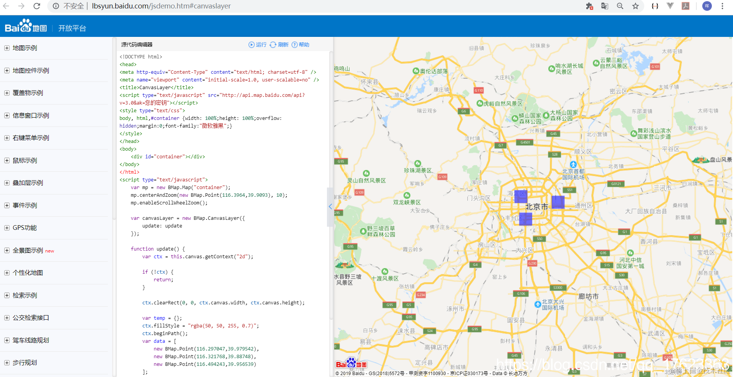Viewport: 733px width, 377px height.
Task: Click the 廊坊市 city label
Action: (x=589, y=296)
